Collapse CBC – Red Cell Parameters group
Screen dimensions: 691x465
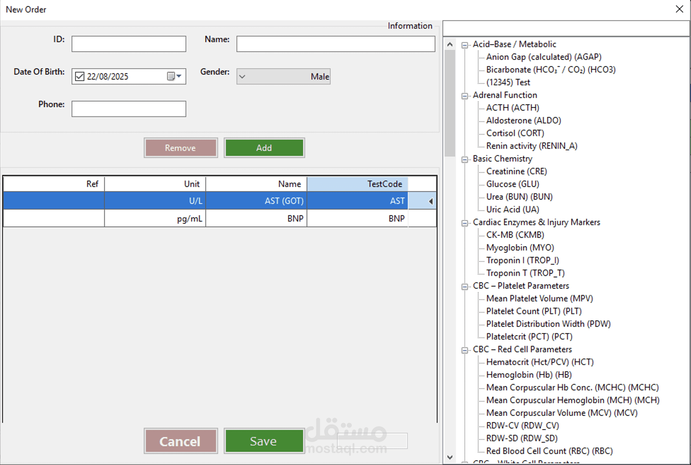point(464,350)
